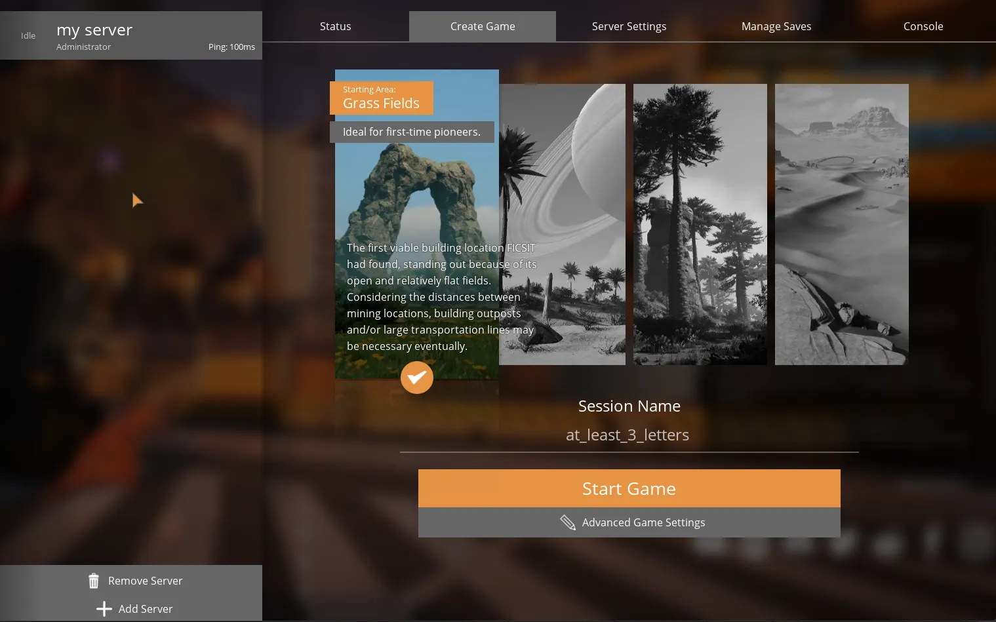
Task: Click the Session Name text input
Action: click(x=628, y=435)
